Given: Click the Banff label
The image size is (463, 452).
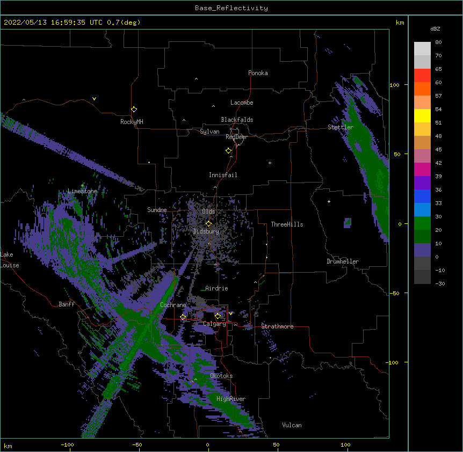Looking at the screenshot, I should click(x=67, y=304).
